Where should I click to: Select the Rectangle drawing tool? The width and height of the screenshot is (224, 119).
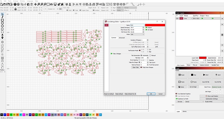2,20
